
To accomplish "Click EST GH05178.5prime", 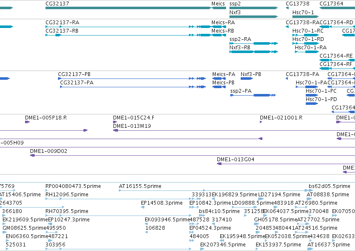I will click(276, 220).
